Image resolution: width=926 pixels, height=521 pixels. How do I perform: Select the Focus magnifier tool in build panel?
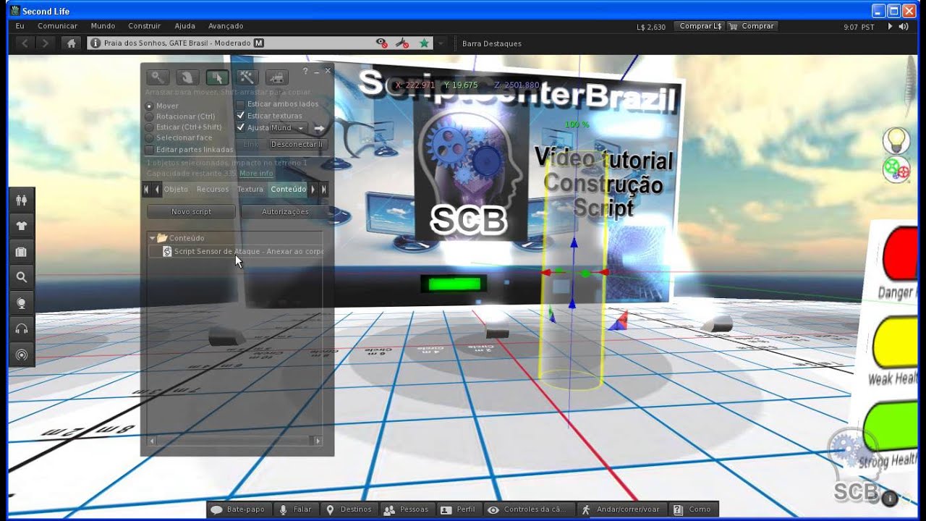click(158, 77)
